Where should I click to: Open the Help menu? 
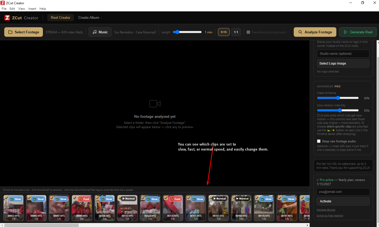43,9
